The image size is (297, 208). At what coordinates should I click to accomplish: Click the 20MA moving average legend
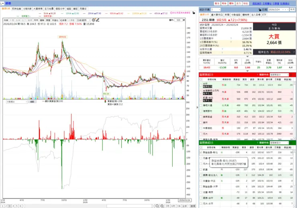coord(94,13)
